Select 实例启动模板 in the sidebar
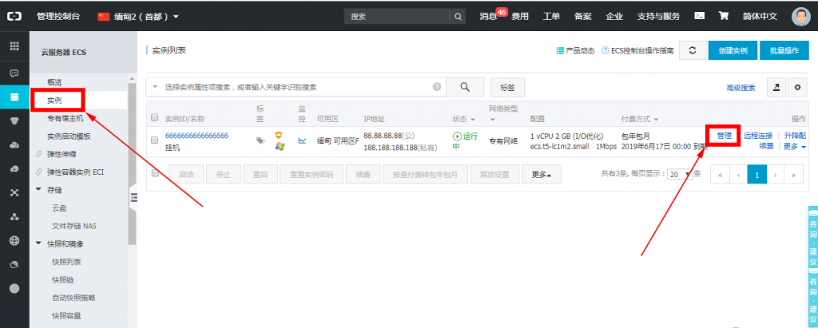 (x=69, y=136)
